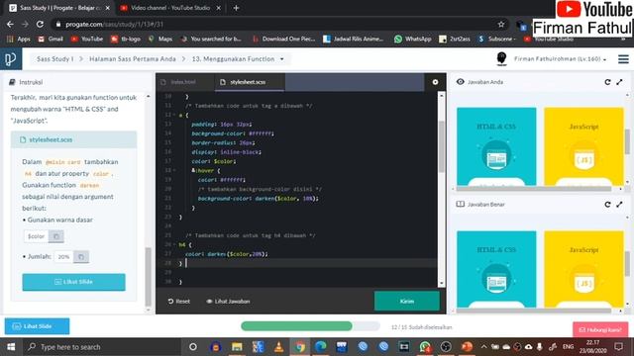
Task: Bookmark this page with star icon
Action: pyautogui.click(x=501, y=24)
